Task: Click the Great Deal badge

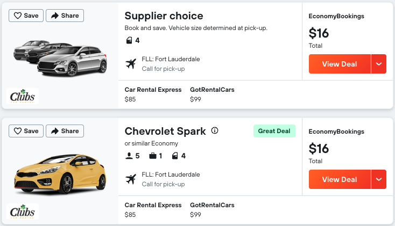Action: [x=274, y=131]
